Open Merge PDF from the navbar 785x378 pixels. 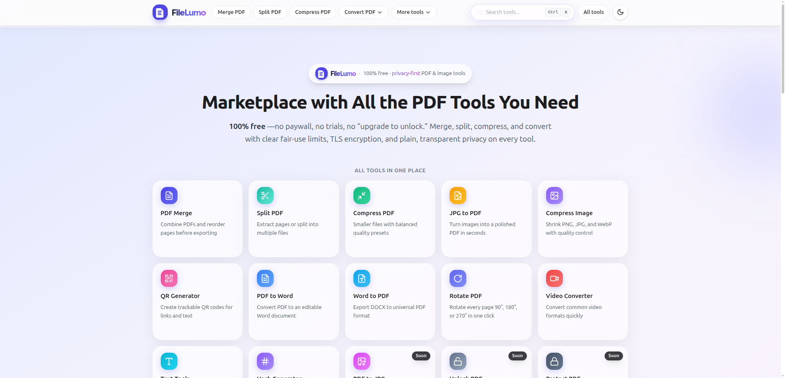(231, 12)
